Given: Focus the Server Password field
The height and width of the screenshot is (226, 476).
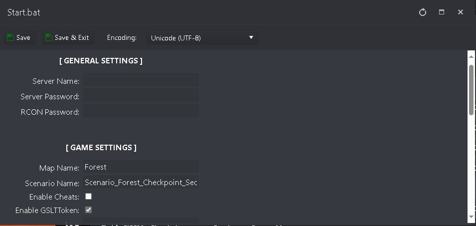Looking at the screenshot, I should (141, 95).
